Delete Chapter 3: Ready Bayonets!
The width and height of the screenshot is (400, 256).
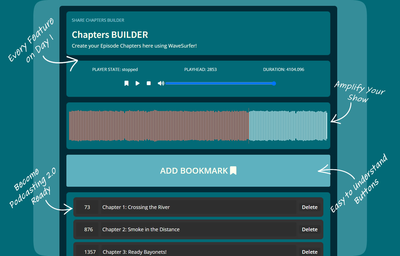[310, 252]
